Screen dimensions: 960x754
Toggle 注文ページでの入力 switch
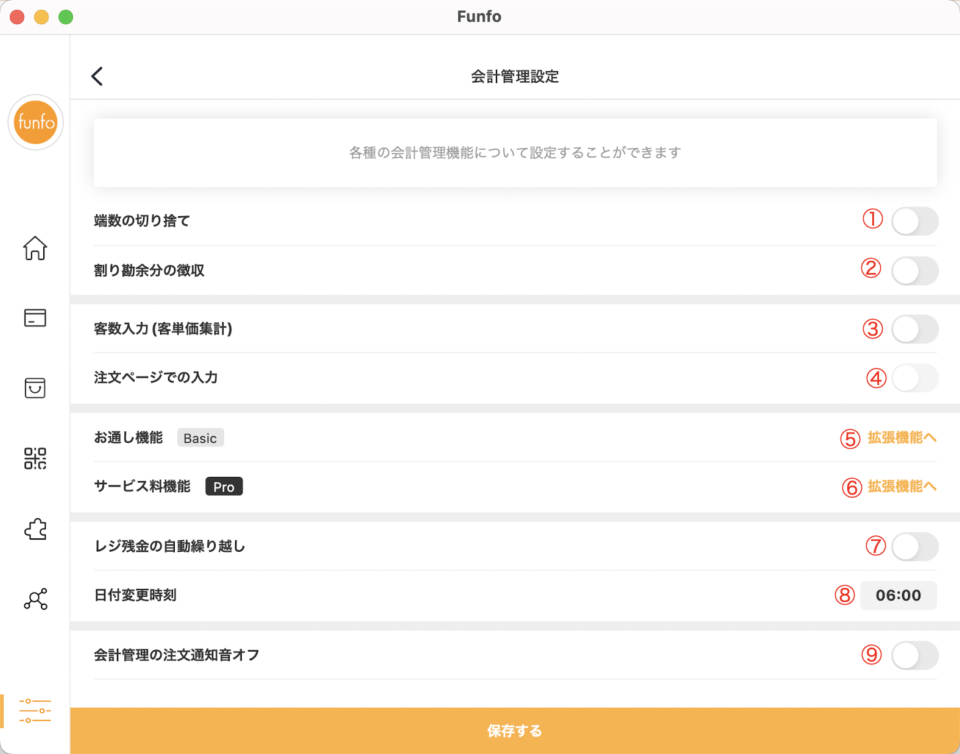tap(915, 378)
